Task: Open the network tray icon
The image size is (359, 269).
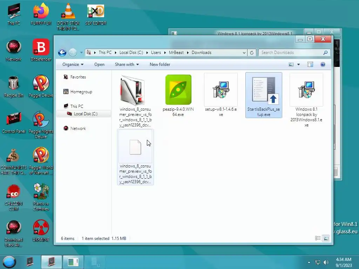Action: click(x=318, y=262)
